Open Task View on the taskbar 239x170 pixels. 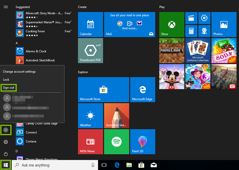click(104, 165)
